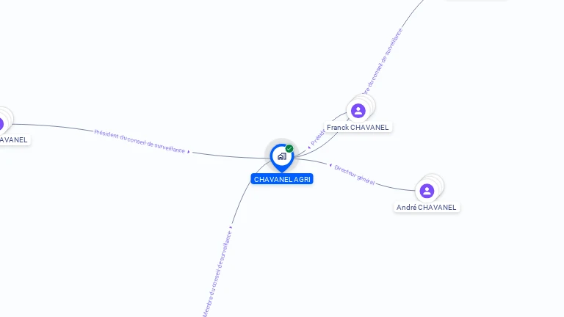Click the arrow above the lower Membre du conseil label
Viewport: 564px width, 317px height.
tap(231, 227)
